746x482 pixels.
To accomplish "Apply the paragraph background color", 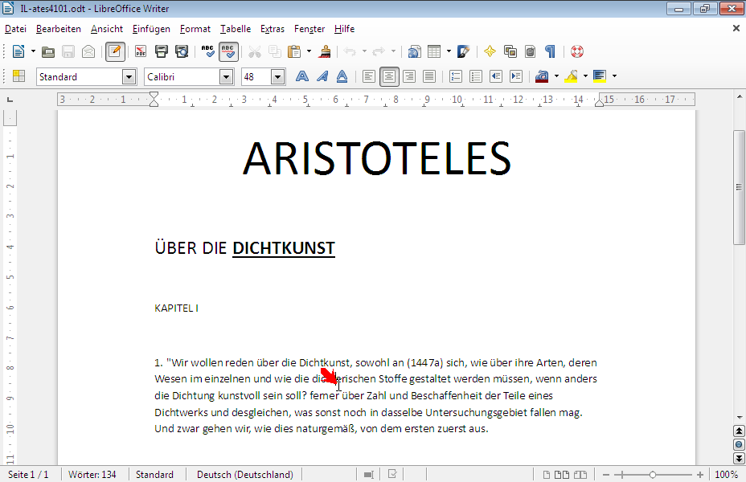I will point(600,76).
